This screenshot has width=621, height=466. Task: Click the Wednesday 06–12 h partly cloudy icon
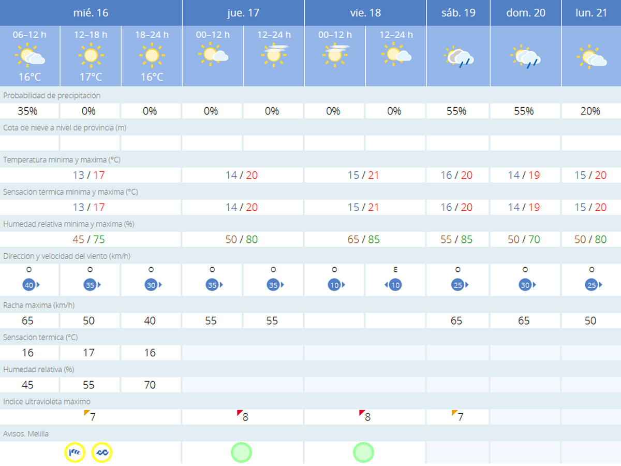30,55
